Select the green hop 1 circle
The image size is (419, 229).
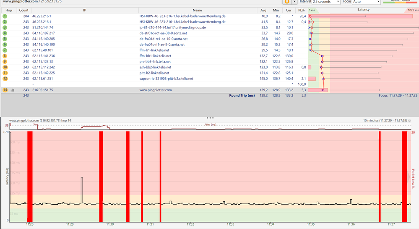[5, 16]
